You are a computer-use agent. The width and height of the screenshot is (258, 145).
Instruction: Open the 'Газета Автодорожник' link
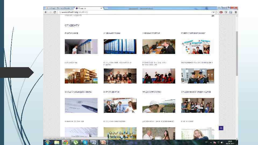(x=193, y=33)
